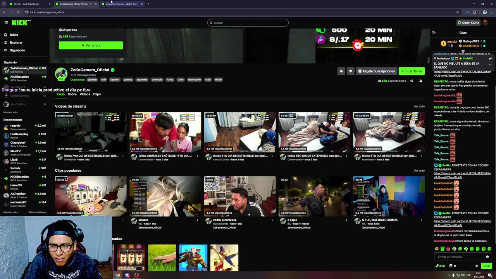Click the Spanish tag chip
Image resolution: width=496 pixels, height=279 pixels.
[92, 80]
